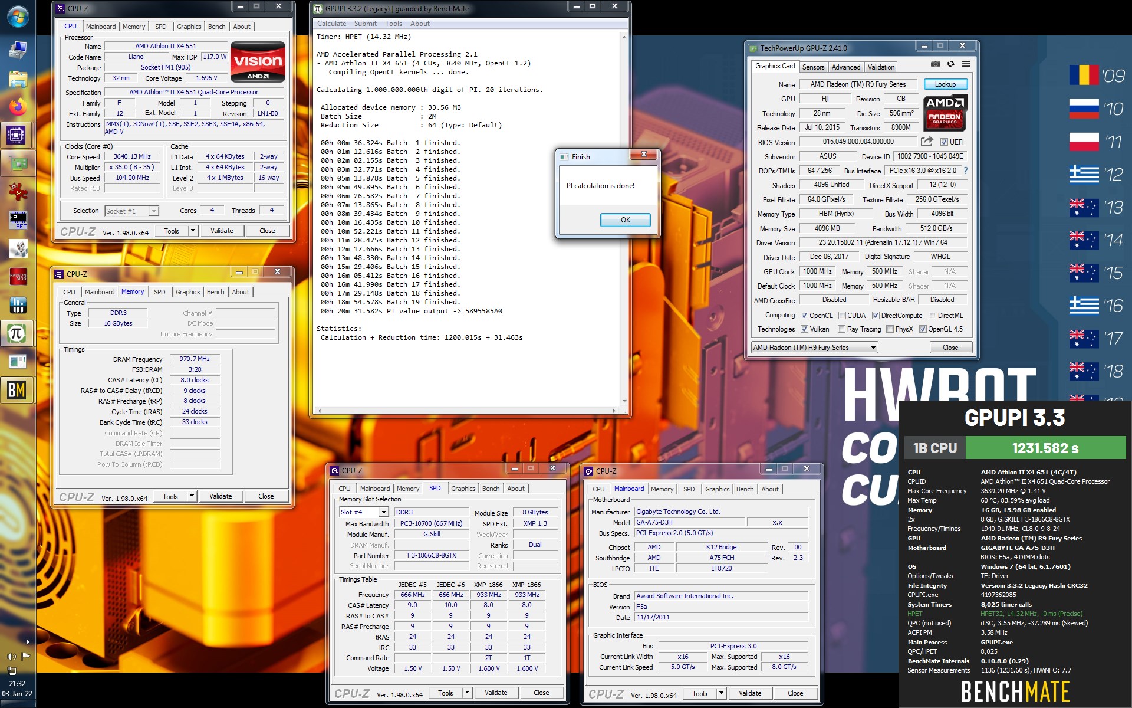1132x708 pixels.
Task: Toggle the DirectCompute checkbox
Action: tap(876, 316)
